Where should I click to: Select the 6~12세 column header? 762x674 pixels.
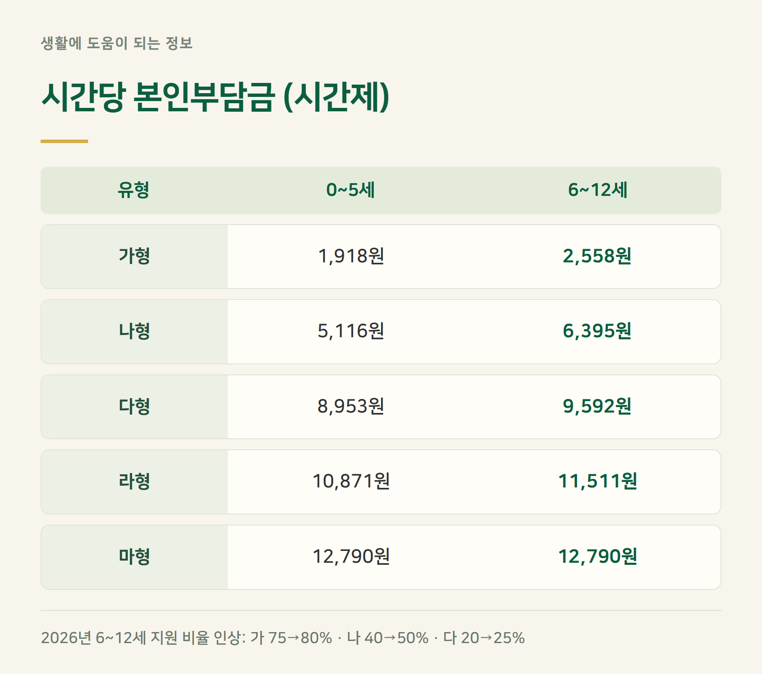(x=598, y=190)
